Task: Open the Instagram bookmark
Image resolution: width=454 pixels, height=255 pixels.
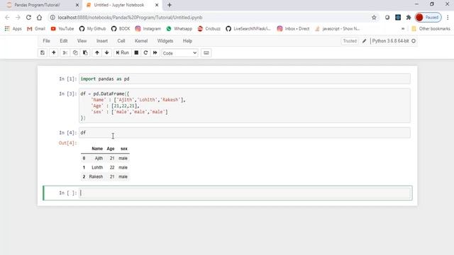Action: point(148,28)
